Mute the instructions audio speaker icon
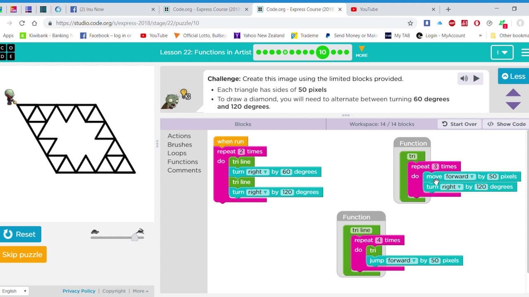Screen dimensions: 529x297 point(464,78)
